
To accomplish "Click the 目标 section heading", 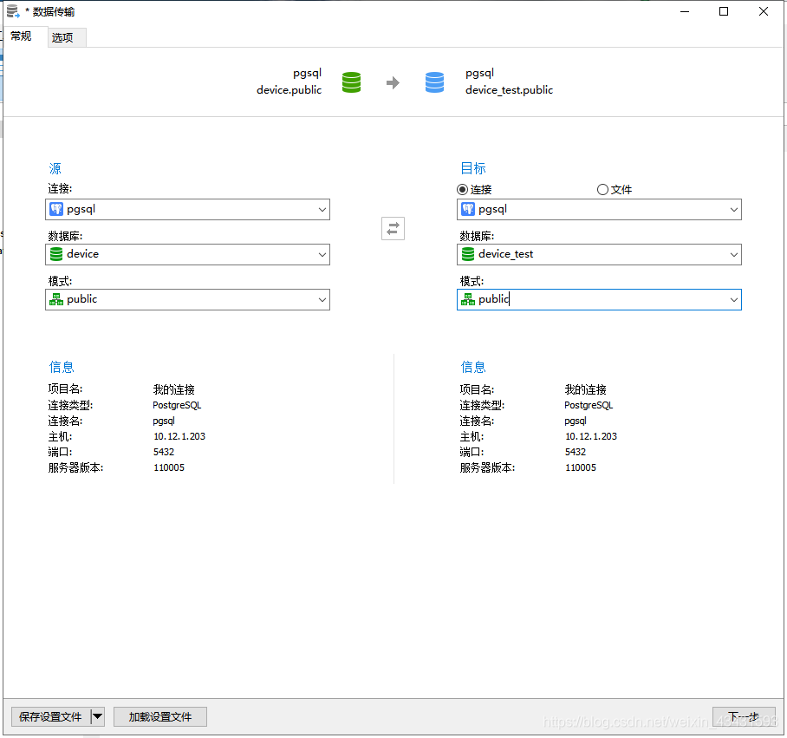I will (x=472, y=168).
